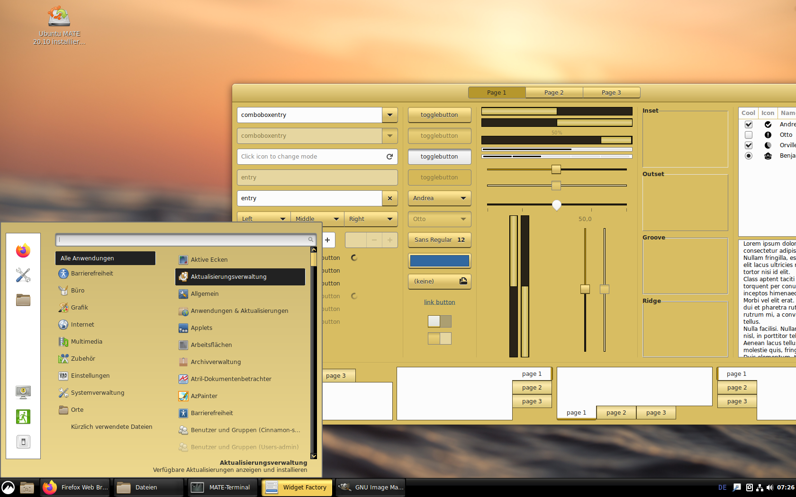Click the link button hyperlink
This screenshot has height=497, width=796.
[439, 302]
